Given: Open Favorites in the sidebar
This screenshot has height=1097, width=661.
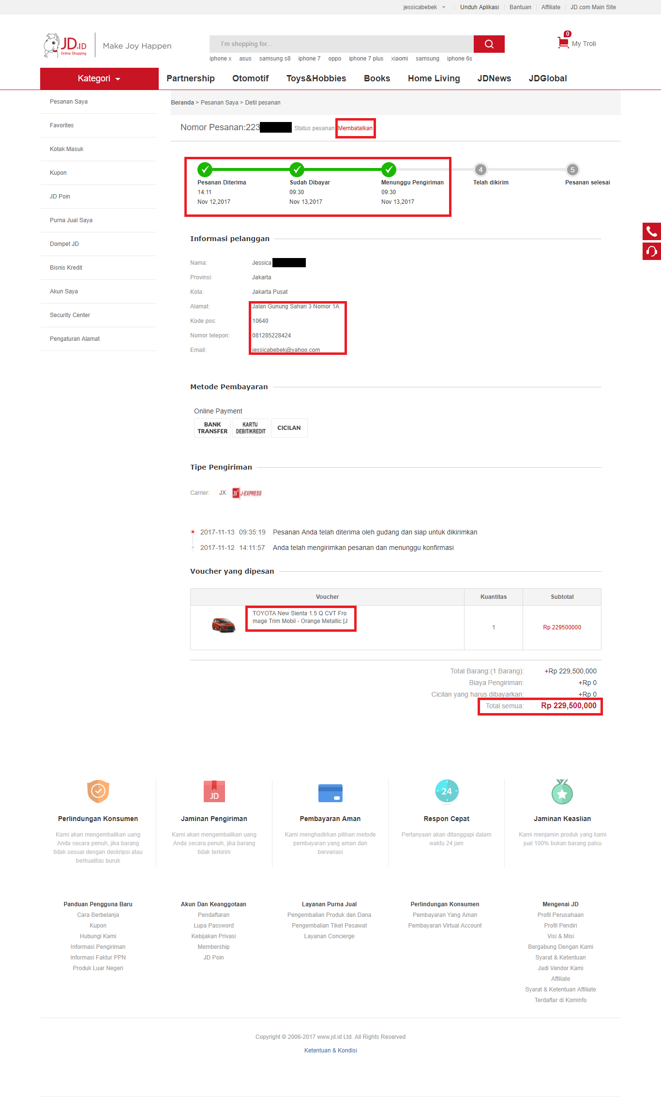Looking at the screenshot, I should click(x=62, y=125).
